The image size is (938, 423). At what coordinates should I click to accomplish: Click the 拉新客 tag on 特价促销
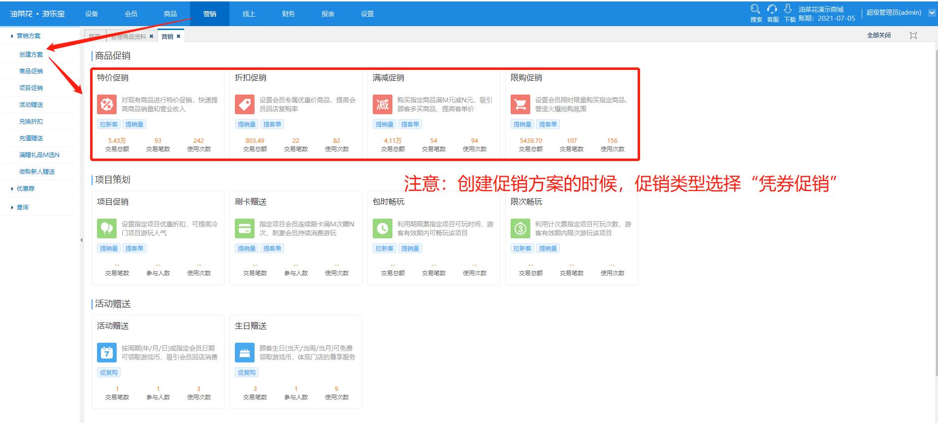point(109,125)
